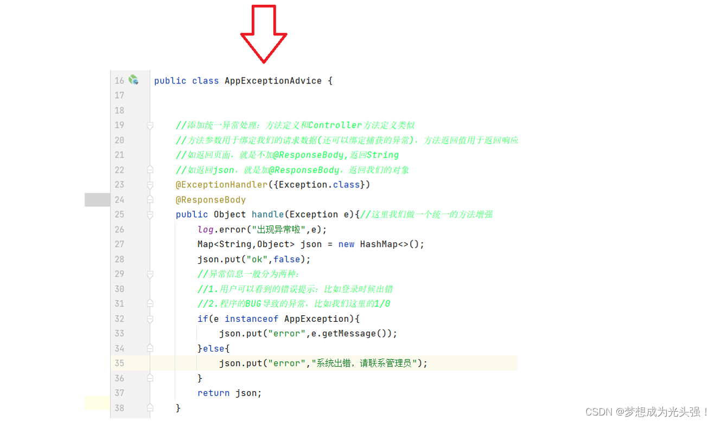Click the 'false' literal on line 28

coord(286,259)
